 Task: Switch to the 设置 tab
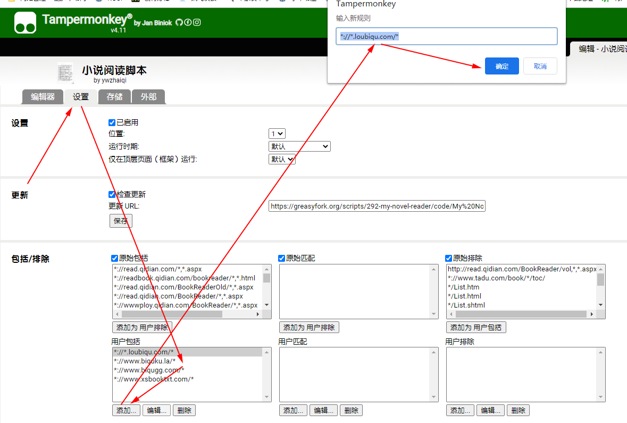click(81, 97)
